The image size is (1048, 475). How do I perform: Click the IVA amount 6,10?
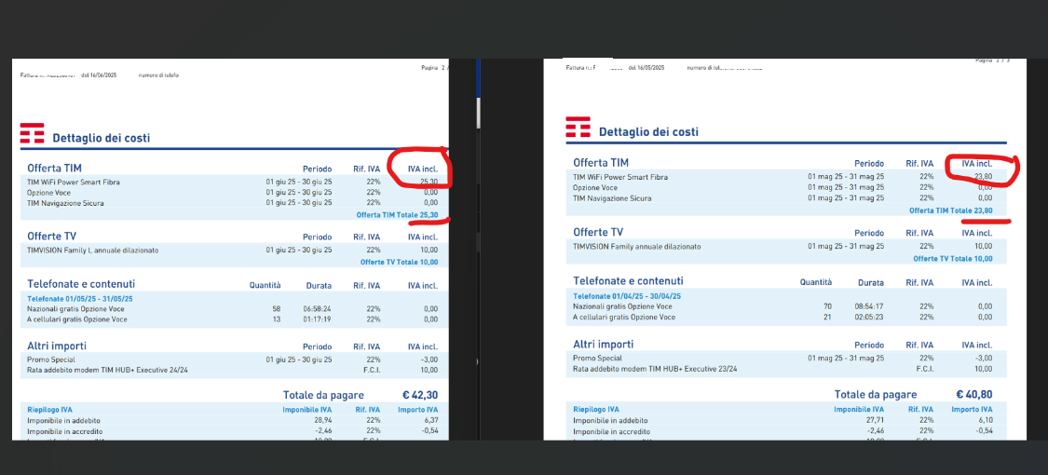985,420
